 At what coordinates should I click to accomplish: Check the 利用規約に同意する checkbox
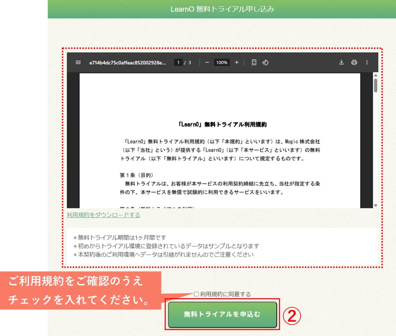click(x=196, y=294)
